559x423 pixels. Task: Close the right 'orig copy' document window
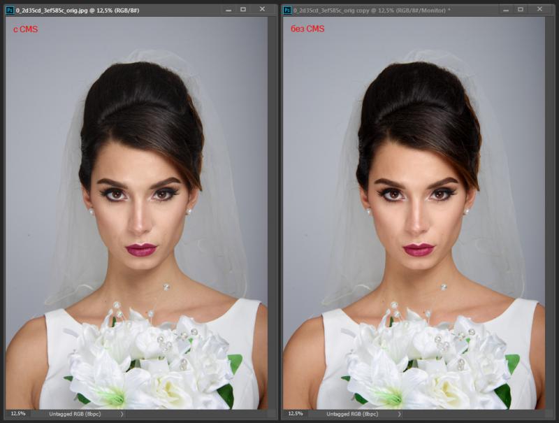539,9
